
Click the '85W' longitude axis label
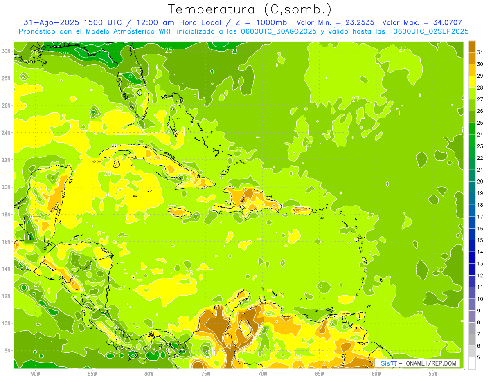pos(92,374)
